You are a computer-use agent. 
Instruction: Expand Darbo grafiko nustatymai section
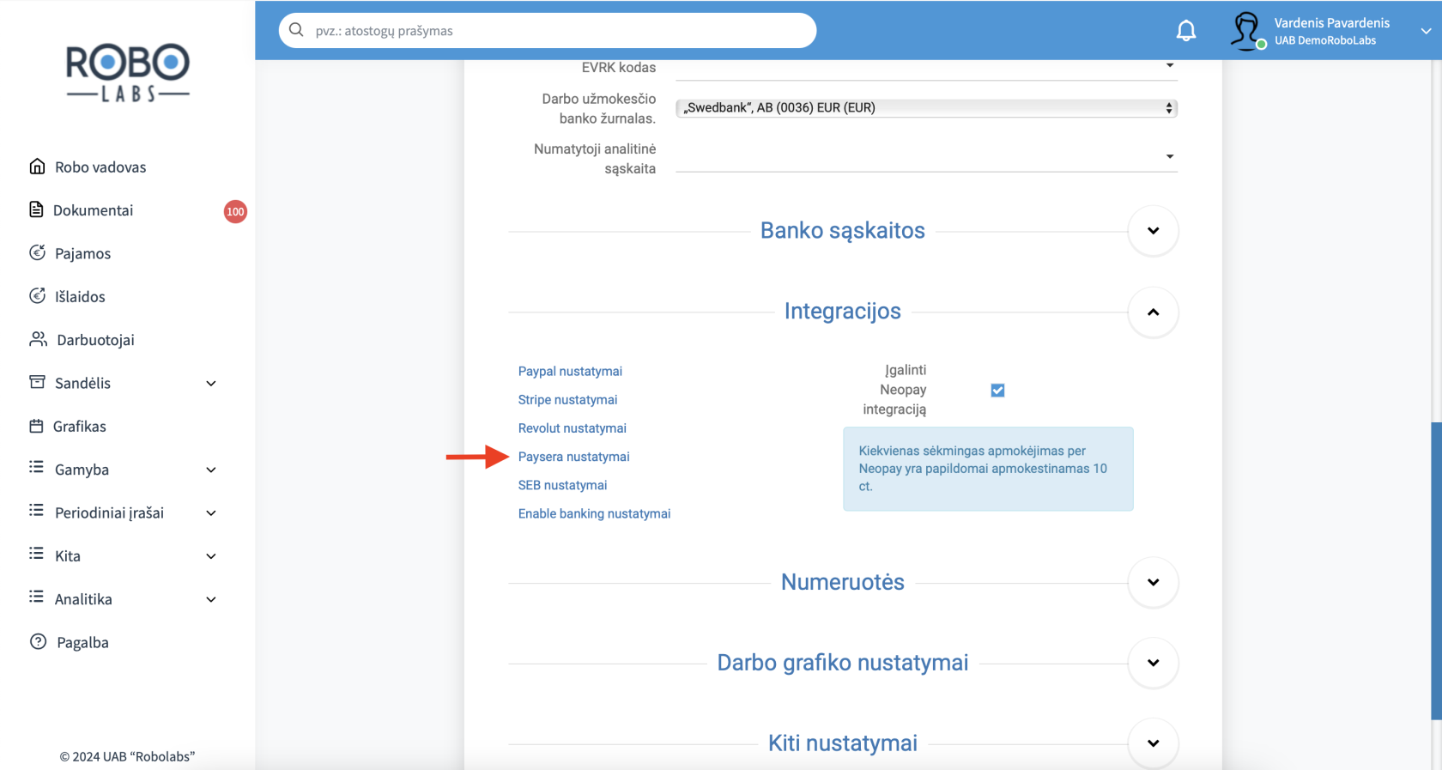pyautogui.click(x=1153, y=663)
